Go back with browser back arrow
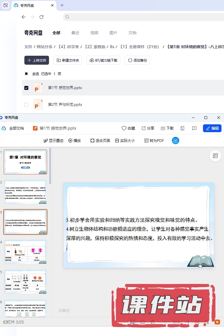The image size is (224, 336). click(x=24, y=17)
